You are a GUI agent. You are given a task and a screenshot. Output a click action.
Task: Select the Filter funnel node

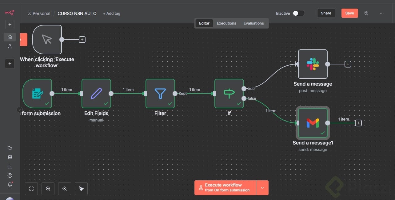160,94
